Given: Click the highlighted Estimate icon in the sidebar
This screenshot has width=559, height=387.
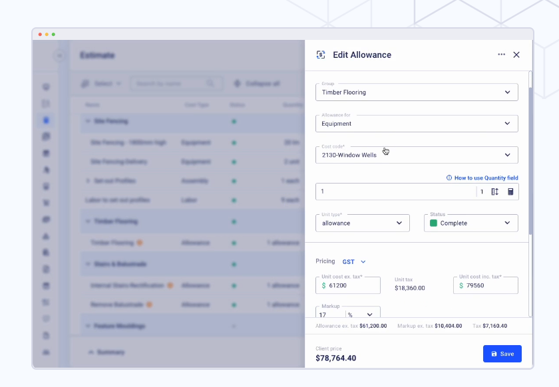Looking at the screenshot, I should coord(46,120).
